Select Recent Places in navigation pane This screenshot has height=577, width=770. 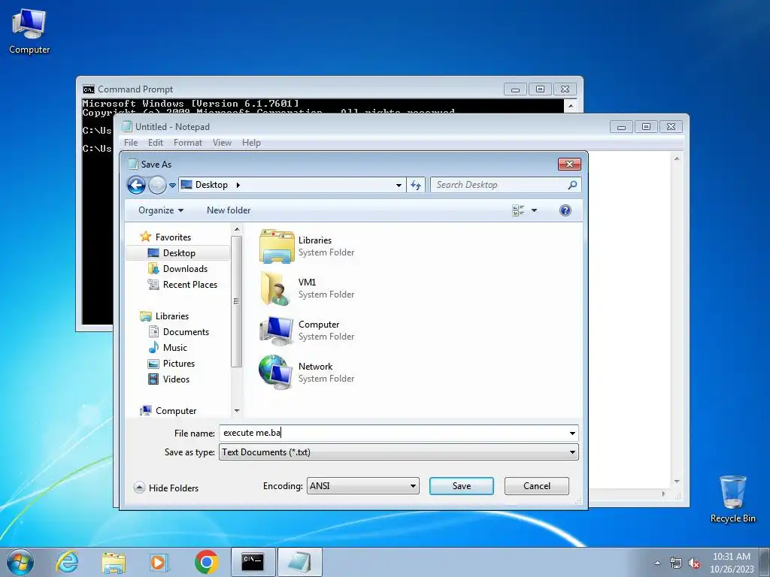click(190, 285)
